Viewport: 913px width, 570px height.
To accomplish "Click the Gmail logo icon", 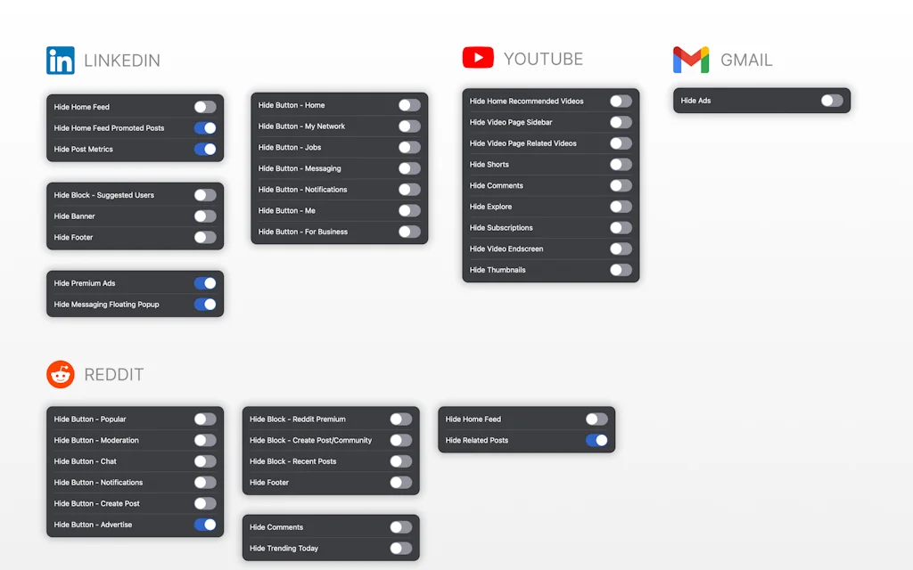I will (691, 60).
